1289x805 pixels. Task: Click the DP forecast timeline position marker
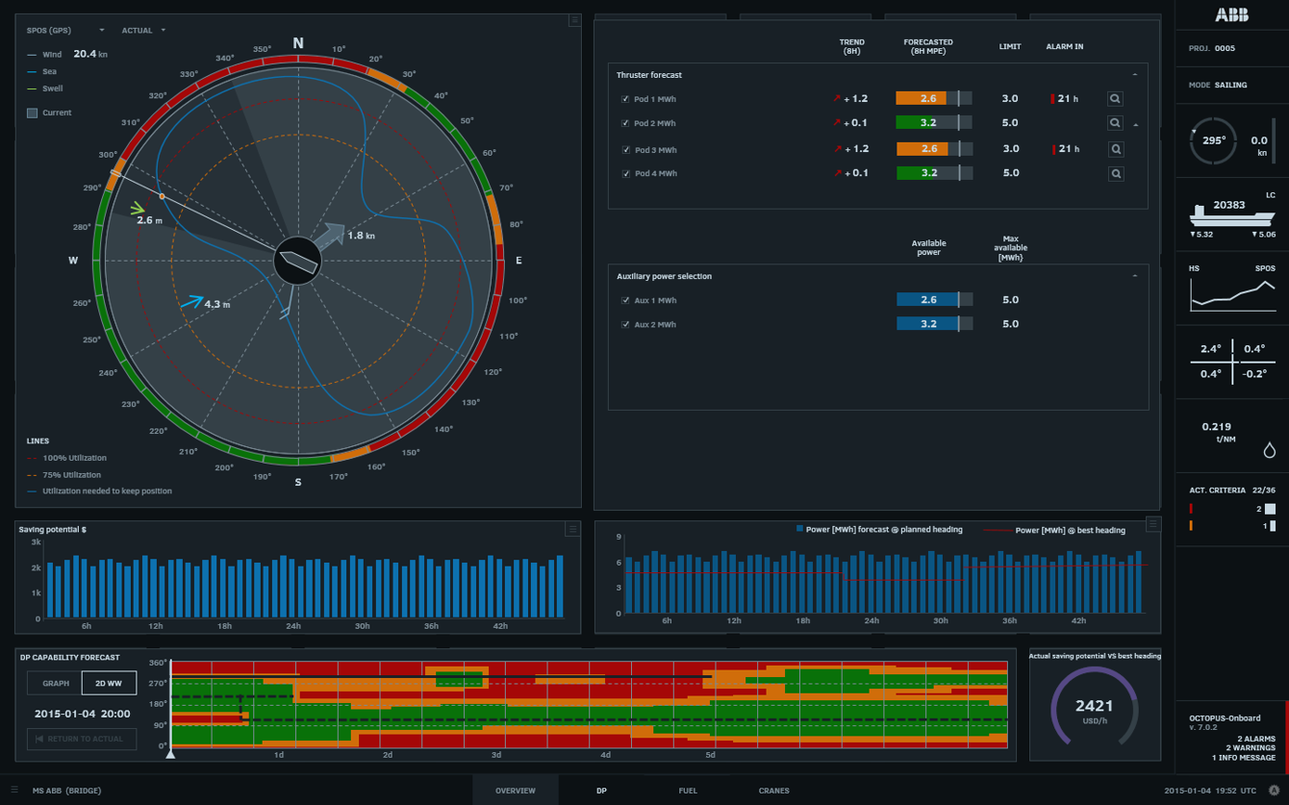(x=170, y=754)
